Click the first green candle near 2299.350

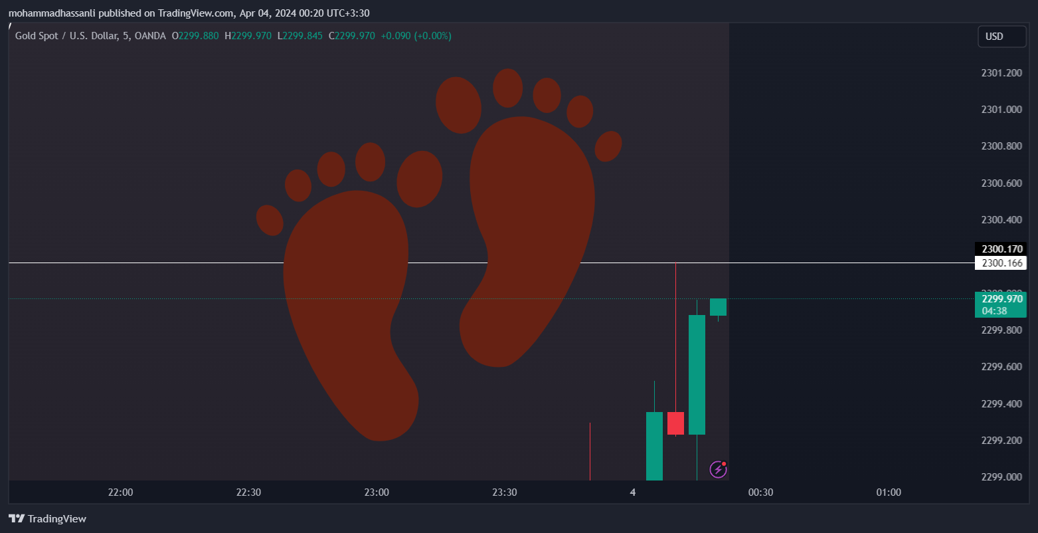[654, 445]
